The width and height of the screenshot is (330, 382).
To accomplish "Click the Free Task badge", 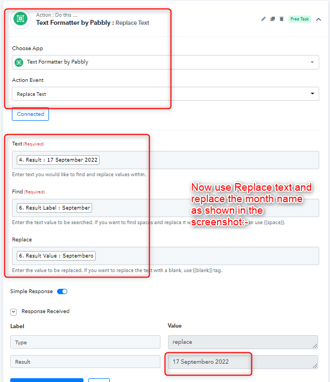I will [299, 19].
